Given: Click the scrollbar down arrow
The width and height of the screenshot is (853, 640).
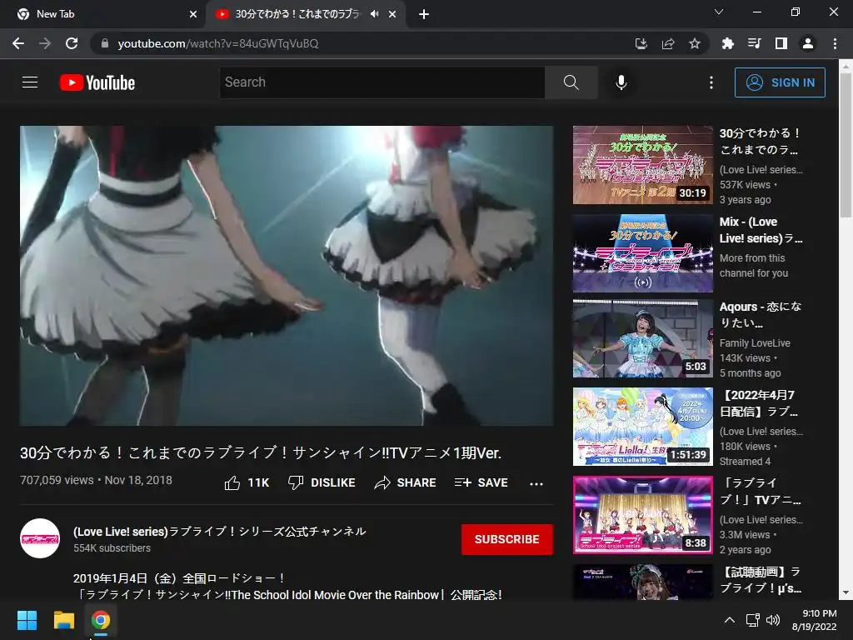Looking at the screenshot, I should (x=846, y=592).
